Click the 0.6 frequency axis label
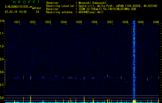 click(x=2, y=98)
